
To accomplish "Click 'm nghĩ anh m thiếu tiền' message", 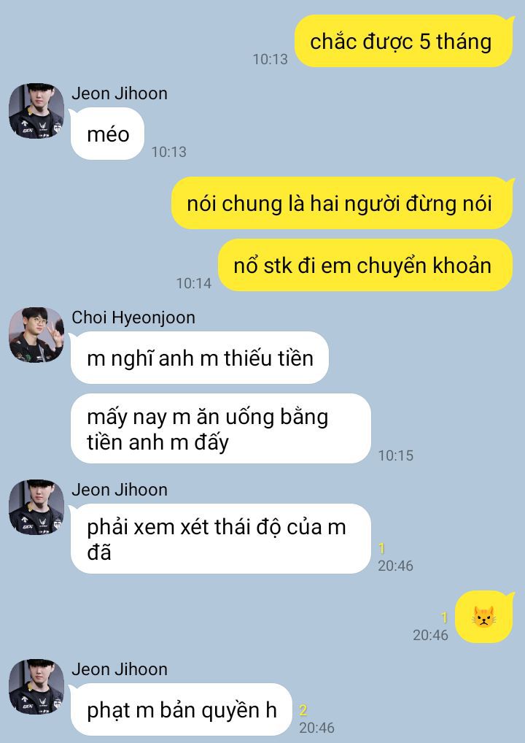I will (x=199, y=358).
